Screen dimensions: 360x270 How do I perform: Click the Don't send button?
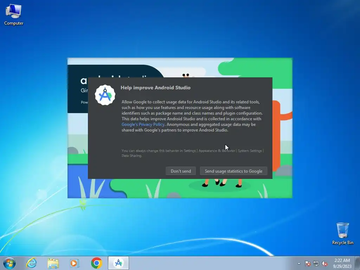click(x=181, y=171)
